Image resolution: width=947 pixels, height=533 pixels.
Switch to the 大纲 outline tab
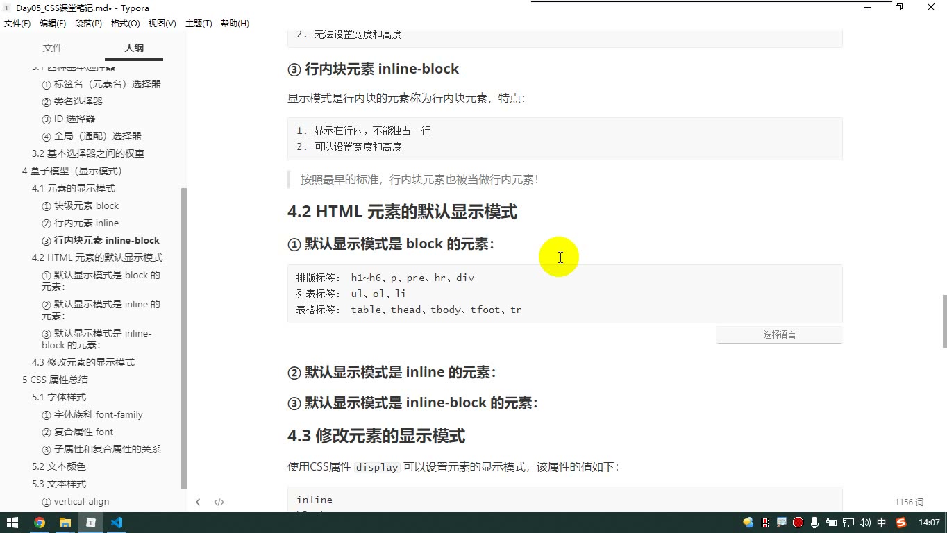pos(134,48)
